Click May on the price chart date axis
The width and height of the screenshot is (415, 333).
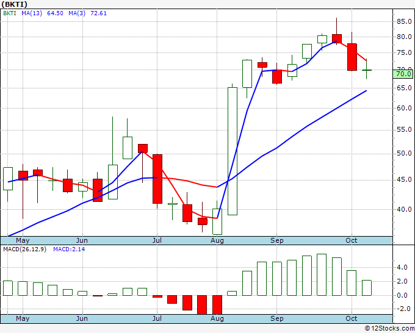[x=23, y=240]
